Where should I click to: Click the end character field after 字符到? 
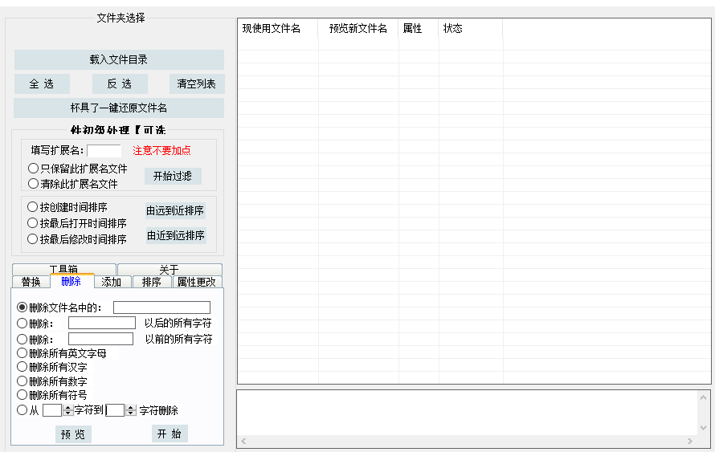(115, 410)
